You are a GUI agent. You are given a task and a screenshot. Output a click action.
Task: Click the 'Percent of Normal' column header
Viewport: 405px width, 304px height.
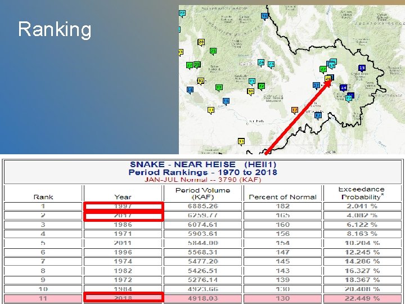(x=282, y=197)
